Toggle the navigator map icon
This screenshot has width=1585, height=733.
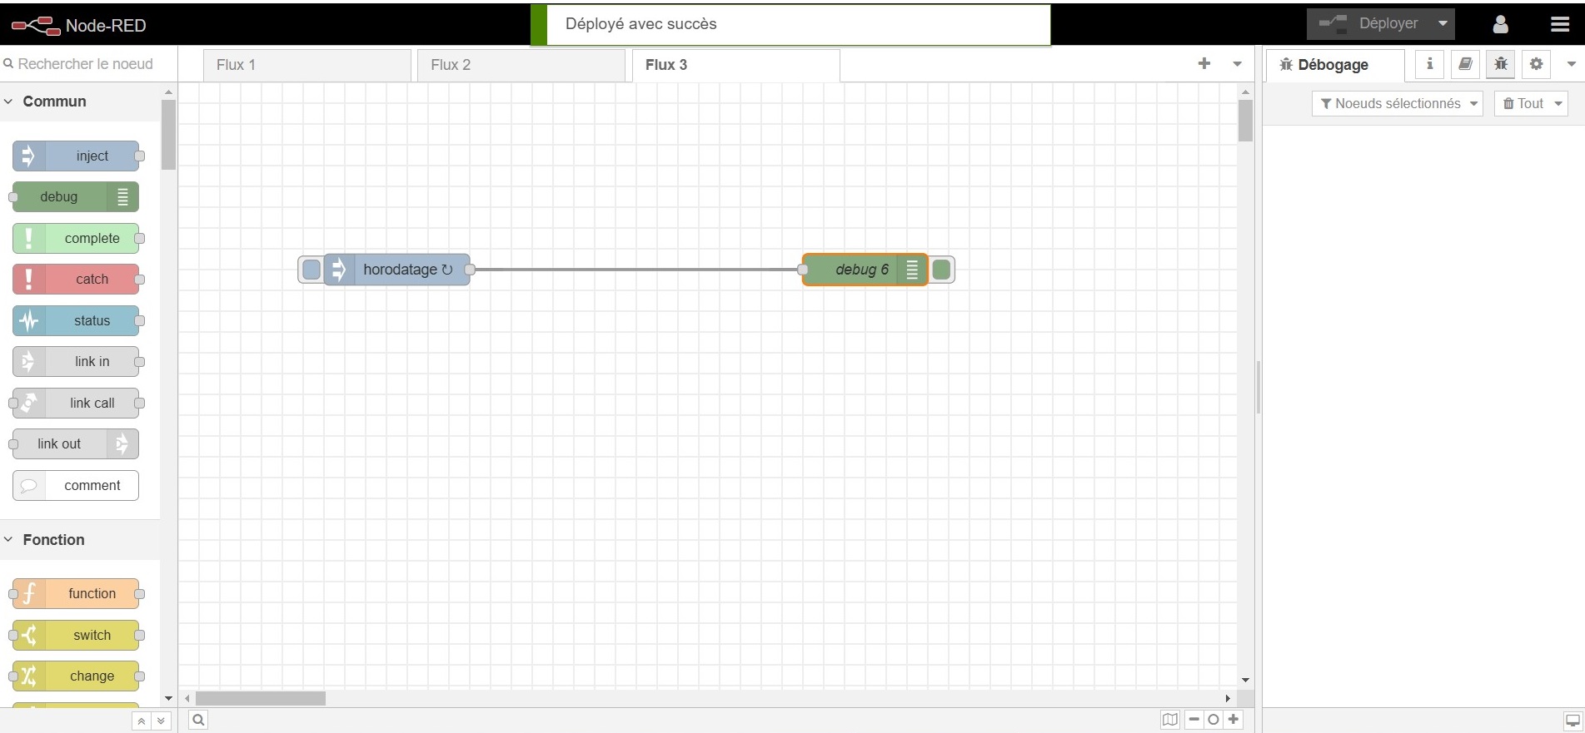pos(1170,720)
